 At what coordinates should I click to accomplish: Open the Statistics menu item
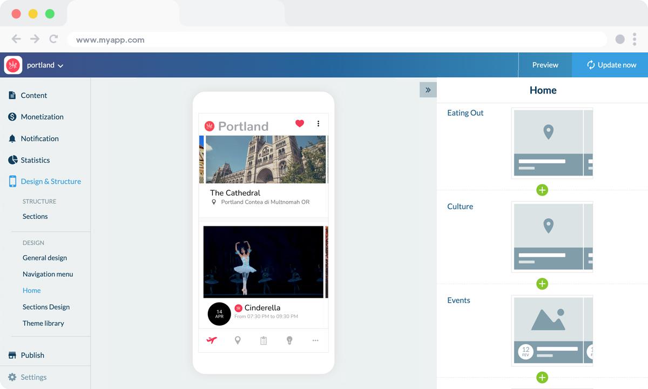(x=35, y=160)
